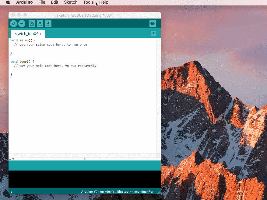
Task: Open the Apple menu
Action: click(x=8, y=2)
